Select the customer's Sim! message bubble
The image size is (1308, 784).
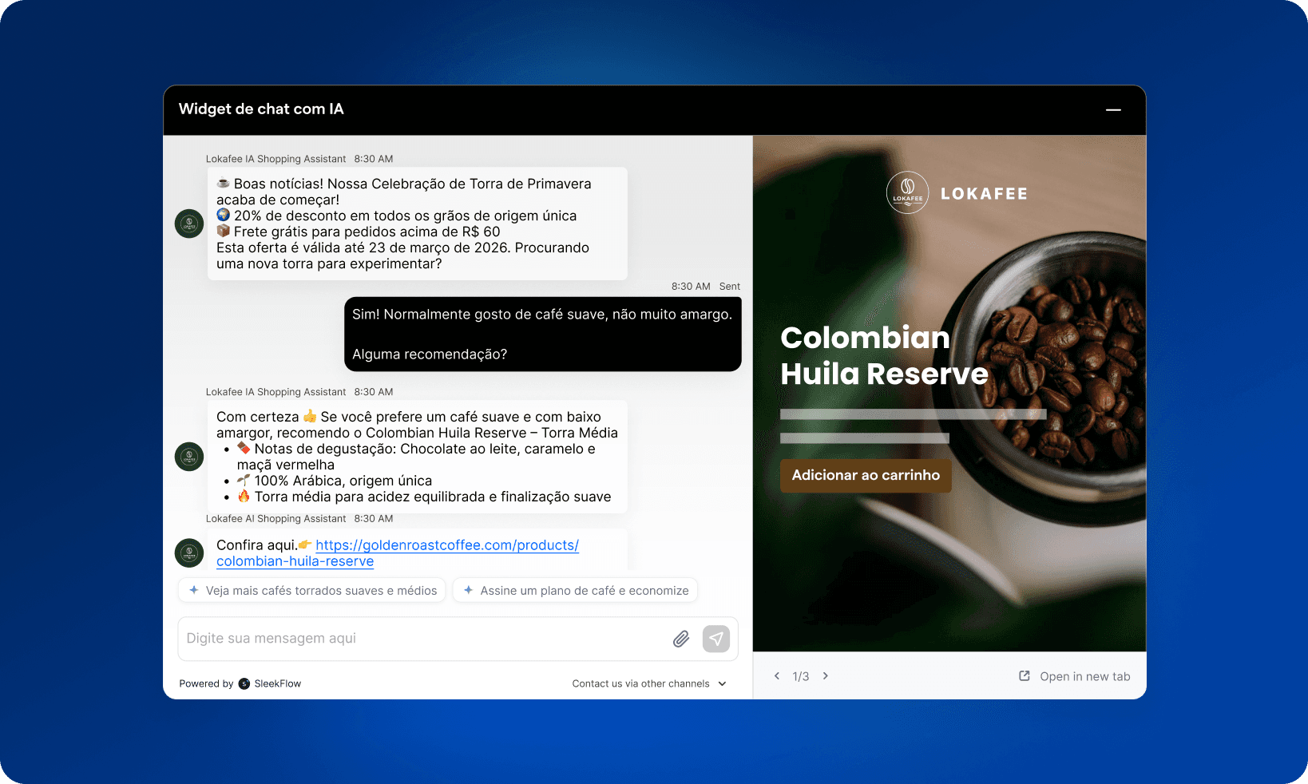pos(542,334)
